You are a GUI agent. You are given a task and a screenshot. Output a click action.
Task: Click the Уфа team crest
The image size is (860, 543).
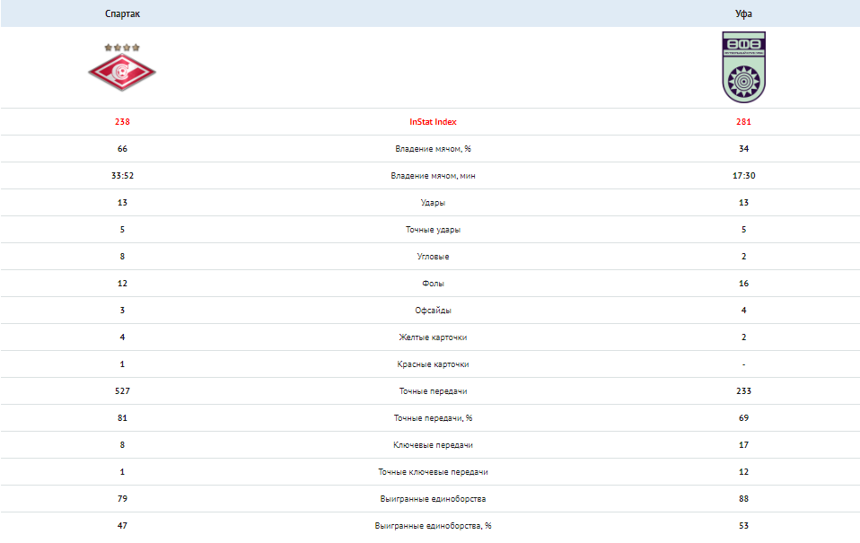click(x=743, y=67)
